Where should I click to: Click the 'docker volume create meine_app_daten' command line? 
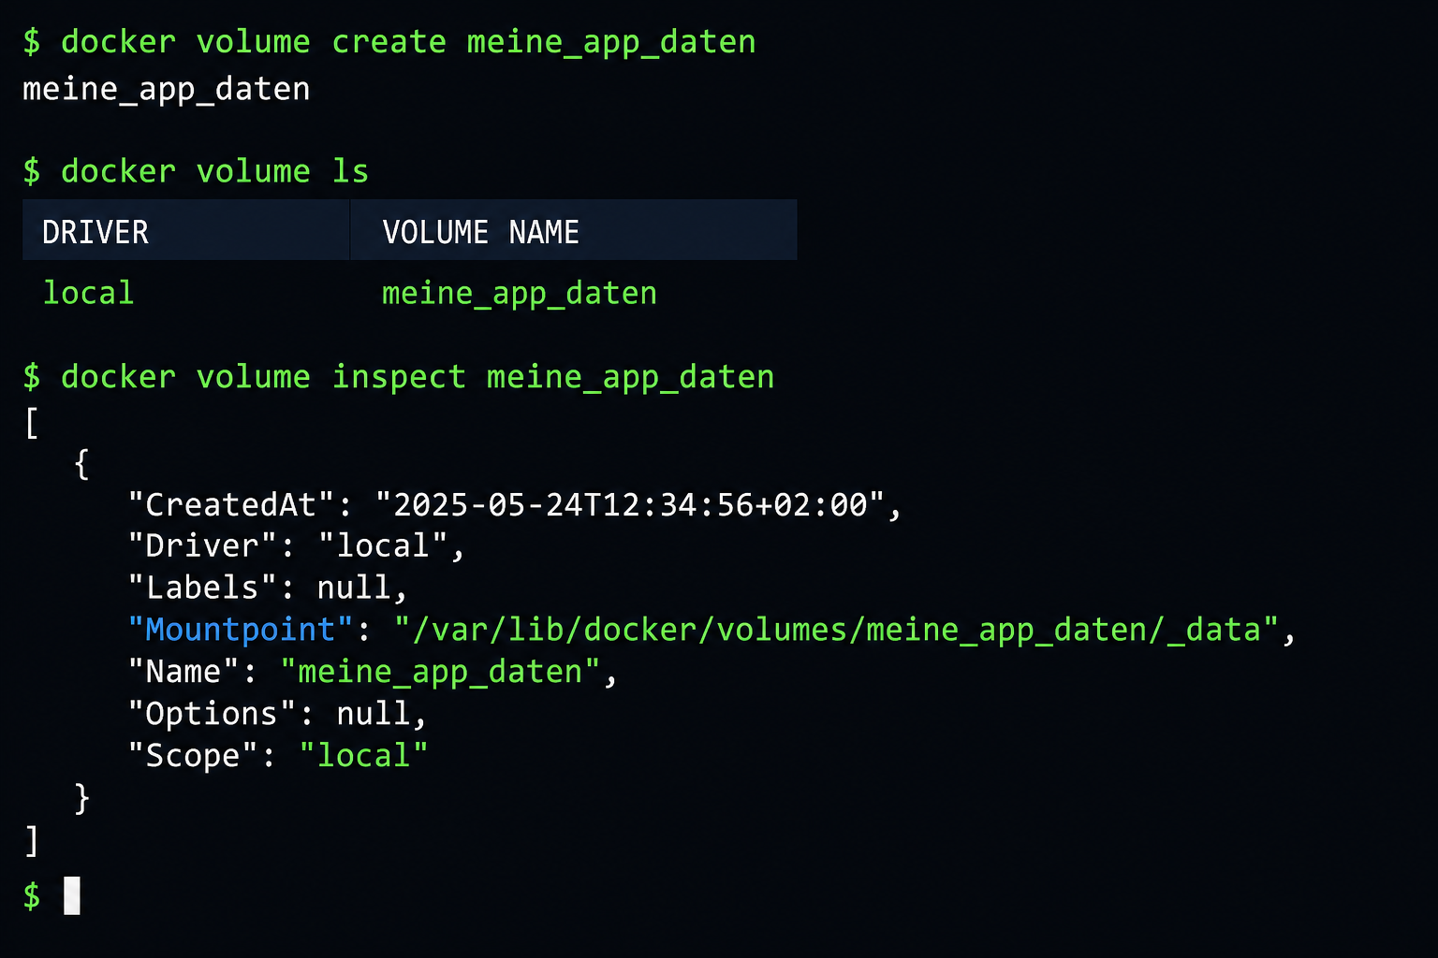click(389, 43)
